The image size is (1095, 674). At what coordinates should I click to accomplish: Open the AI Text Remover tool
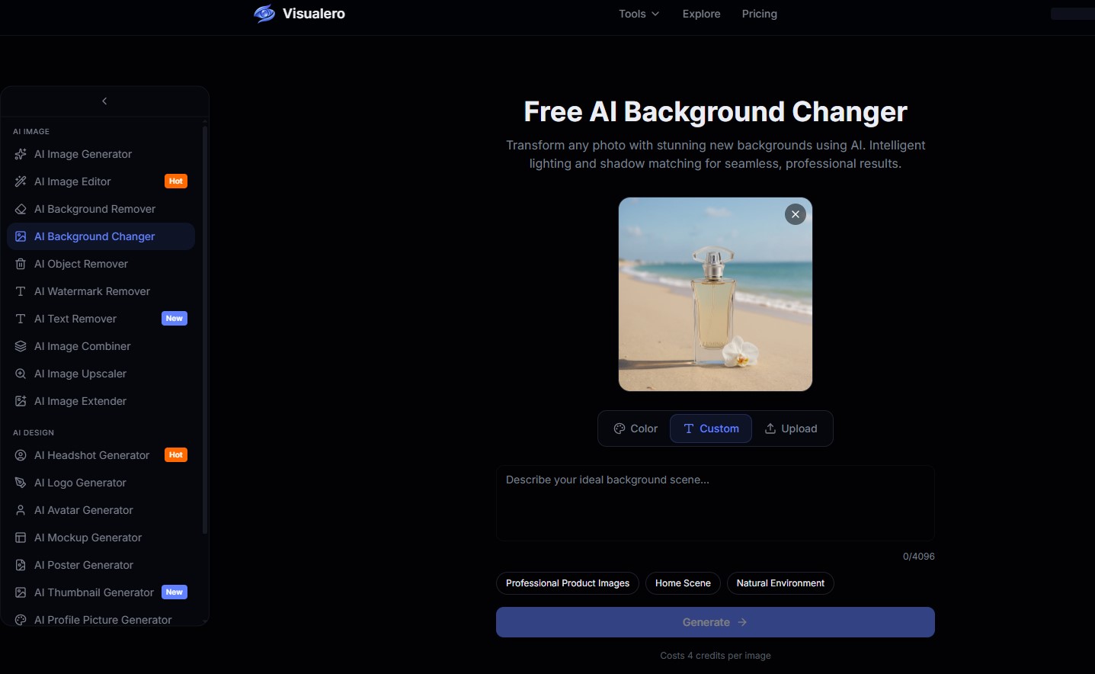click(x=75, y=319)
